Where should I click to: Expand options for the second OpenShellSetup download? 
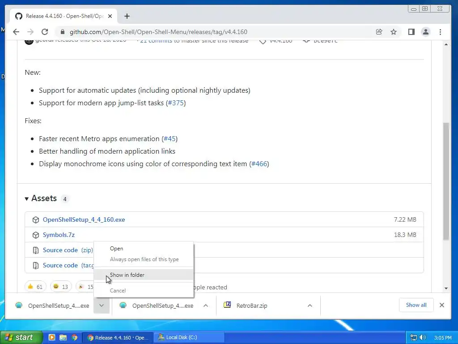tap(206, 305)
